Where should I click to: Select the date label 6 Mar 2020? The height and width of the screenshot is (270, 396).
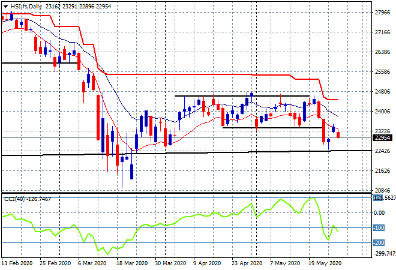pos(92,263)
